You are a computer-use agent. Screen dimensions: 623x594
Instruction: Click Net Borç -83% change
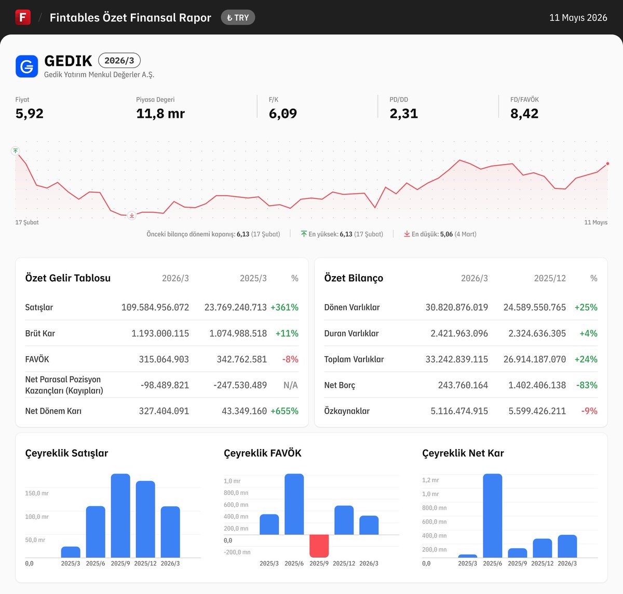pyautogui.click(x=587, y=385)
